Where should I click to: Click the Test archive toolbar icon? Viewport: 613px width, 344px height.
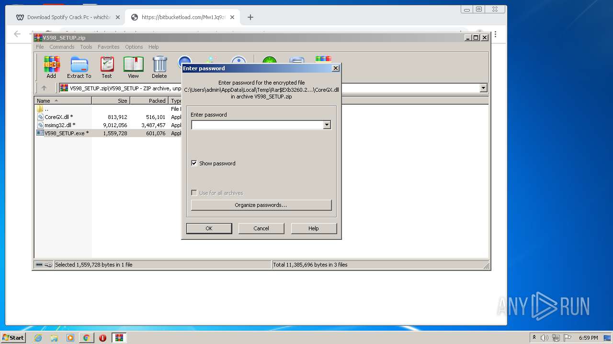[107, 67]
